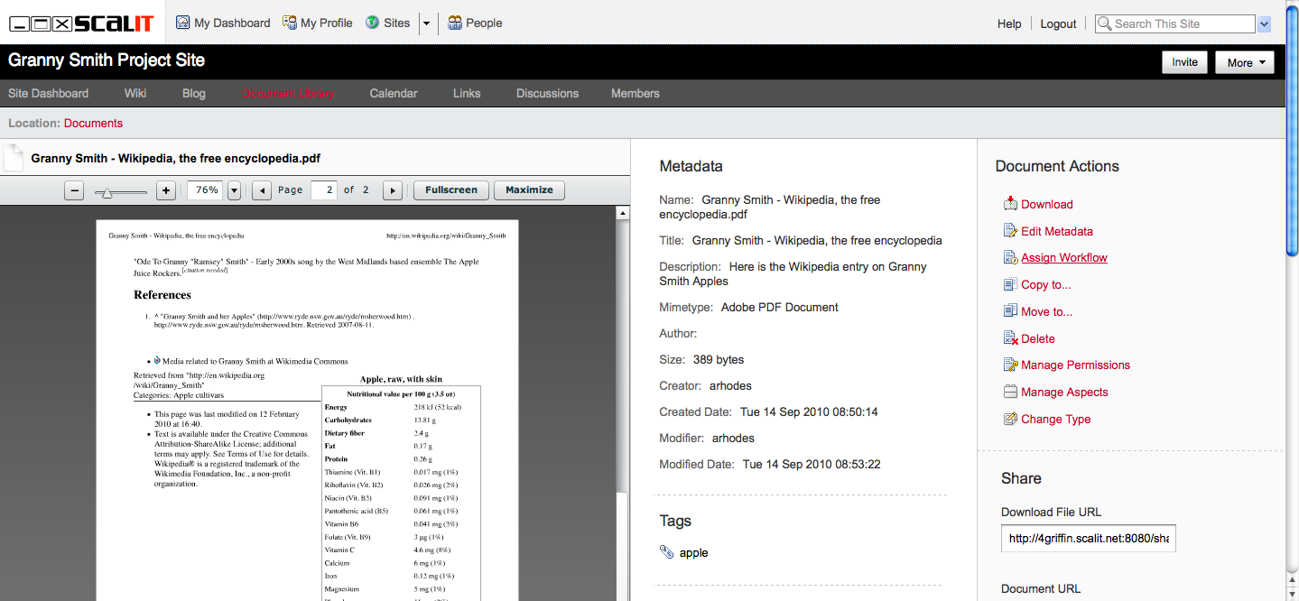Follow the Documents location link
Image resolution: width=1299 pixels, height=601 pixels.
[93, 123]
